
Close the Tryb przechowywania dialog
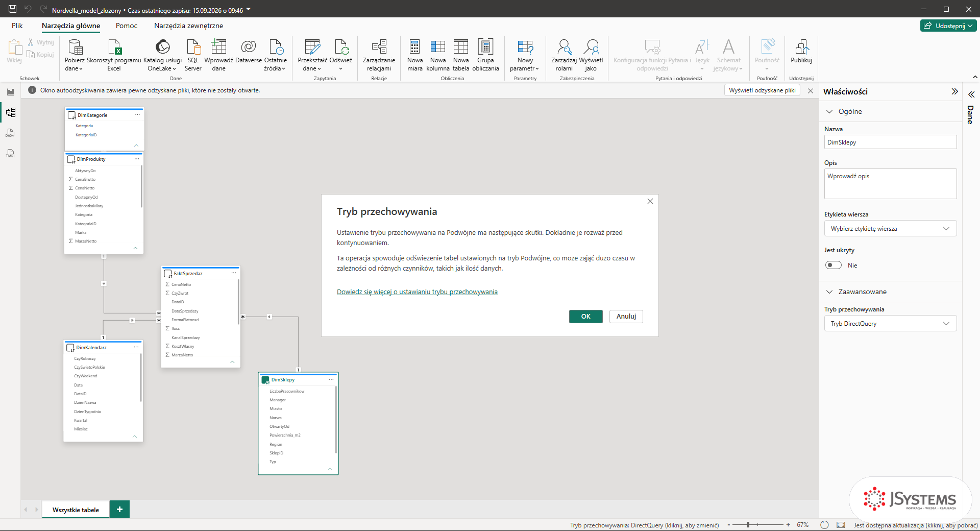(x=650, y=201)
